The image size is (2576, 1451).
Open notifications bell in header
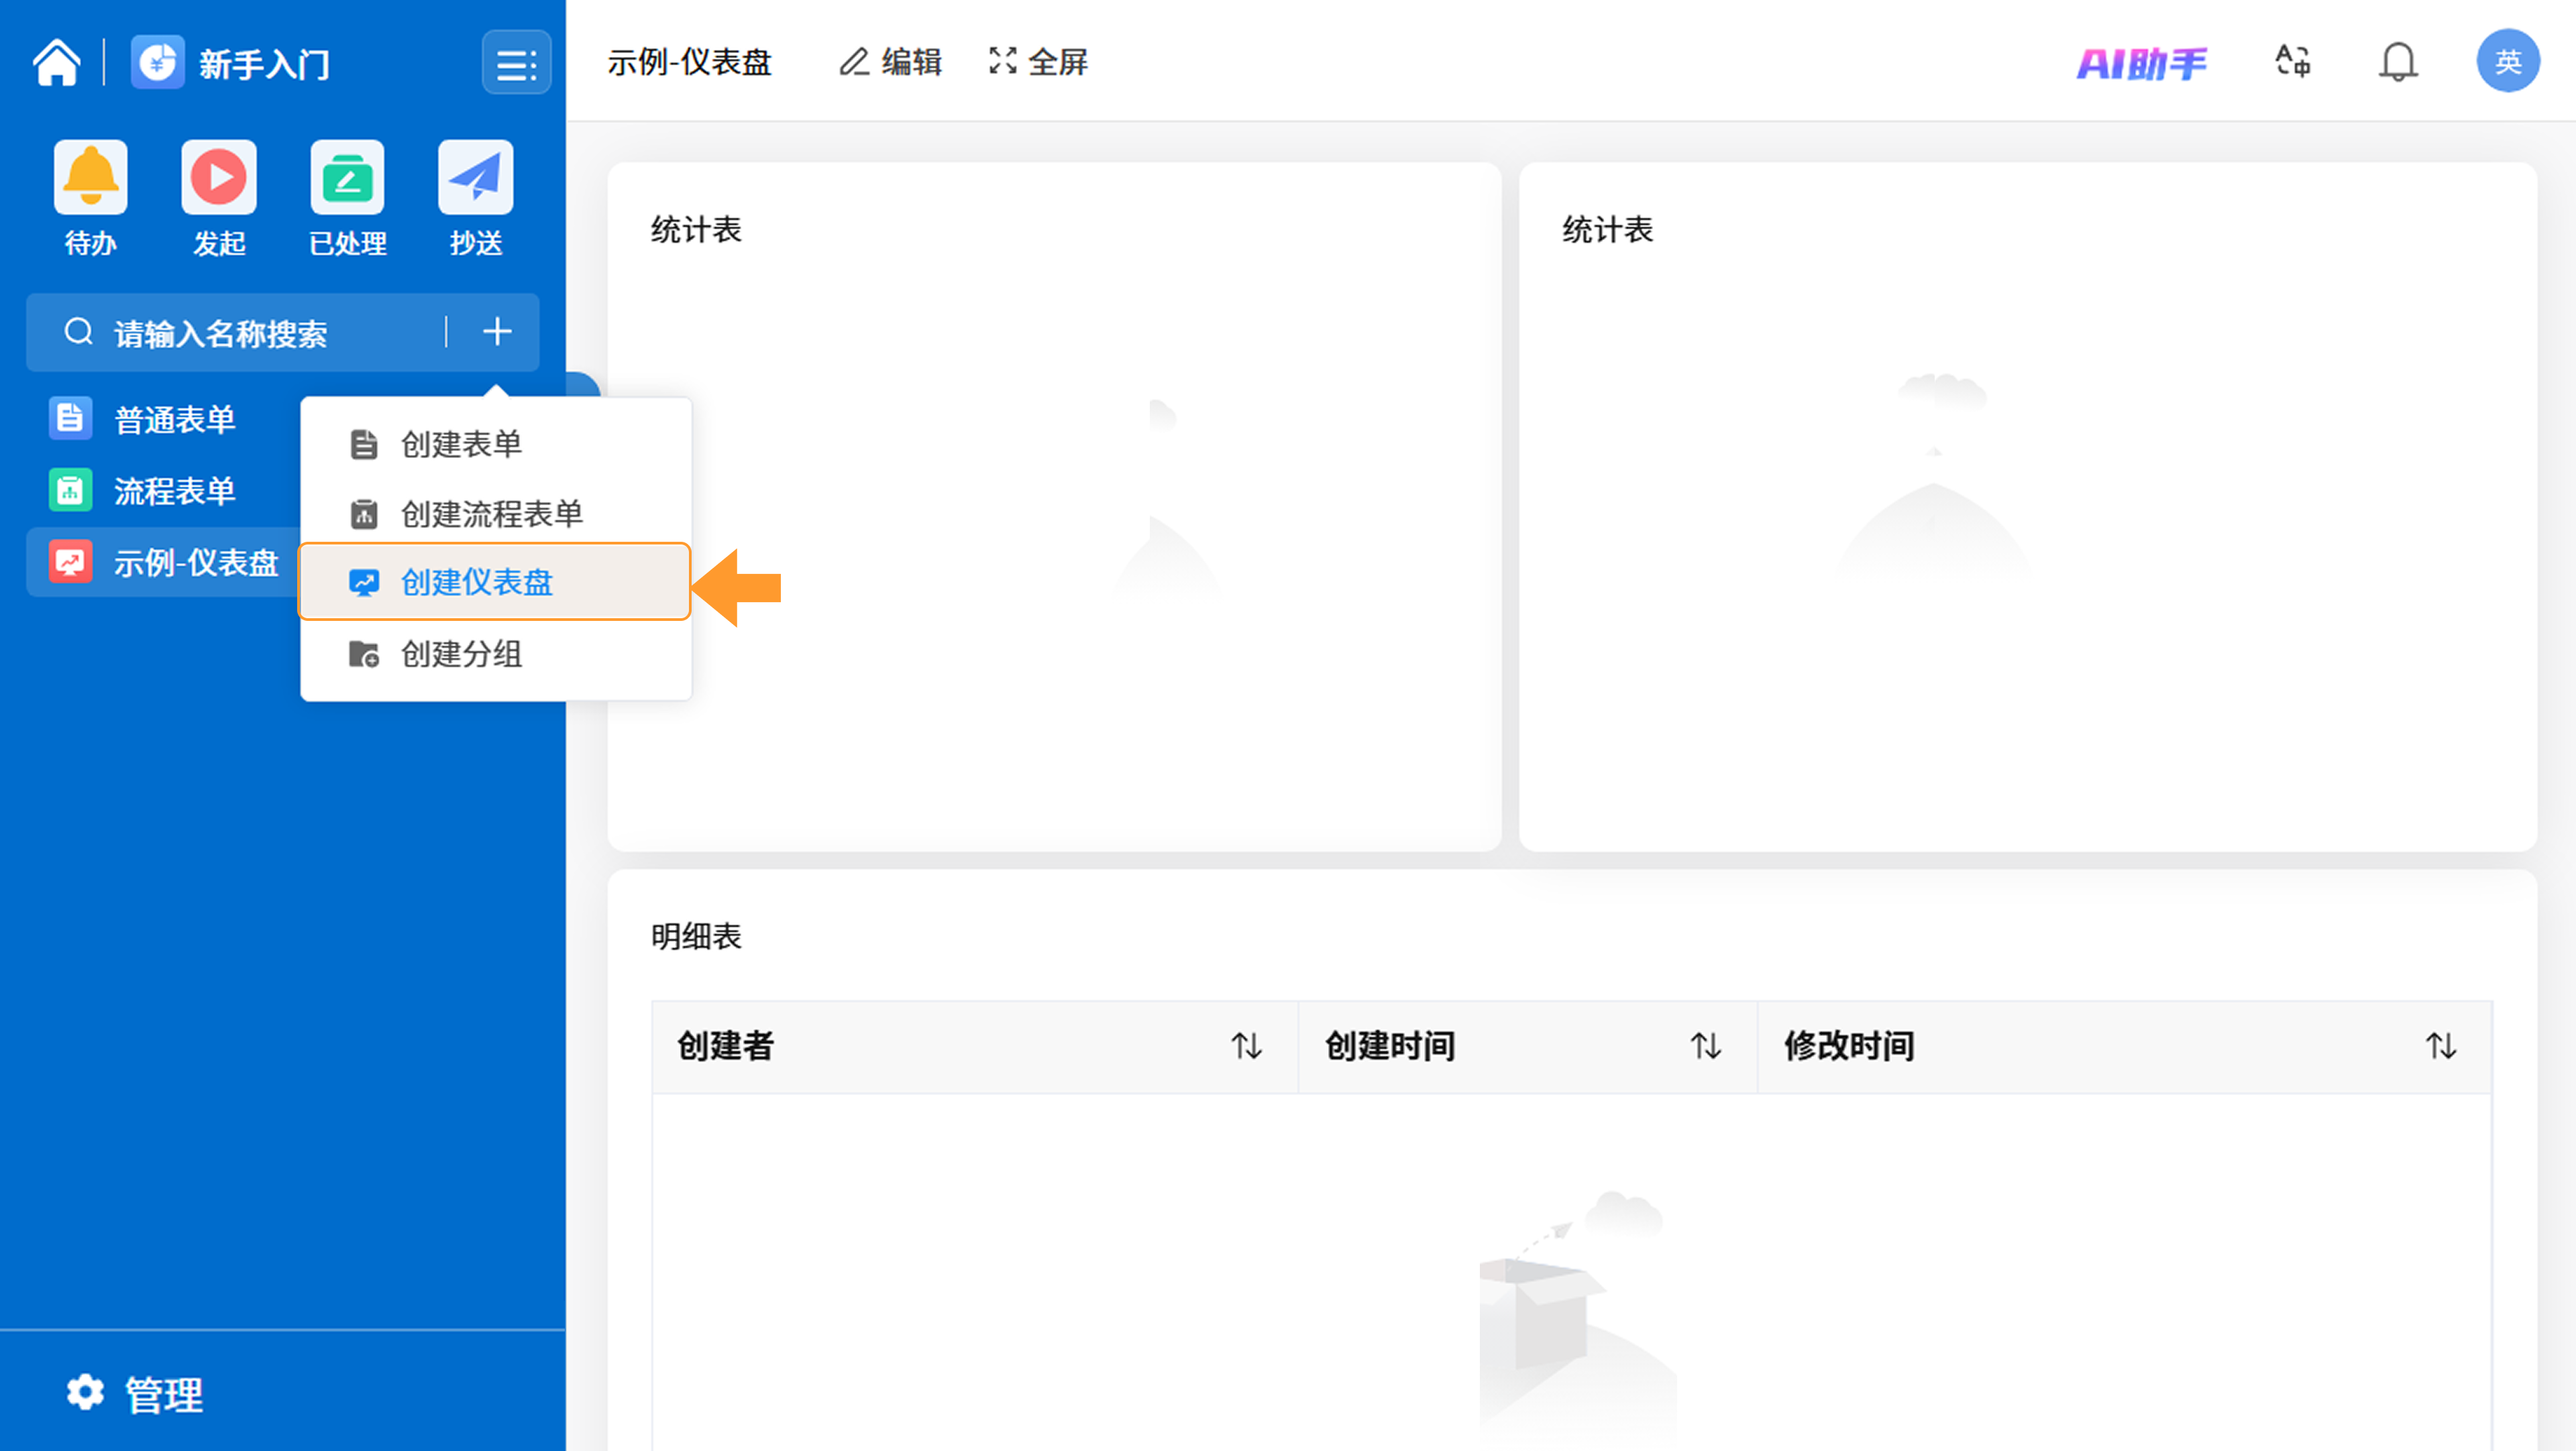point(2398,62)
